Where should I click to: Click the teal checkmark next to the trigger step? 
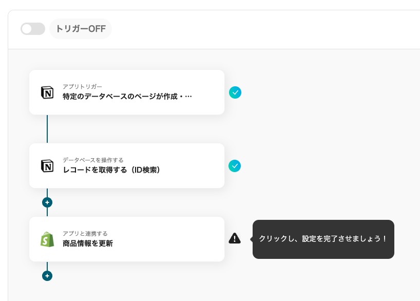[x=235, y=92]
